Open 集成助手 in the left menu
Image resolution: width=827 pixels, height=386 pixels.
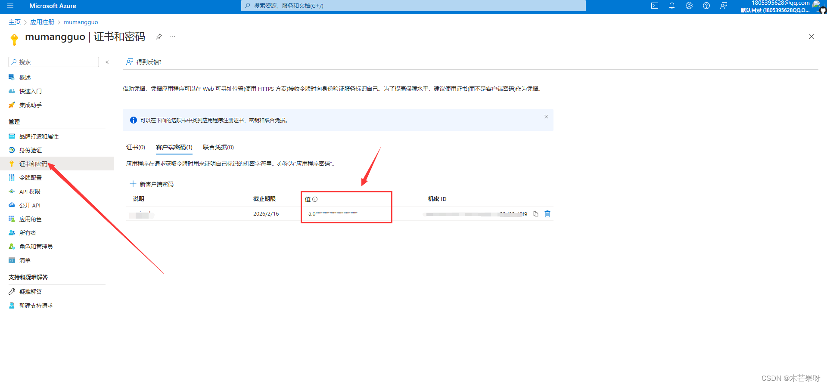coord(31,105)
